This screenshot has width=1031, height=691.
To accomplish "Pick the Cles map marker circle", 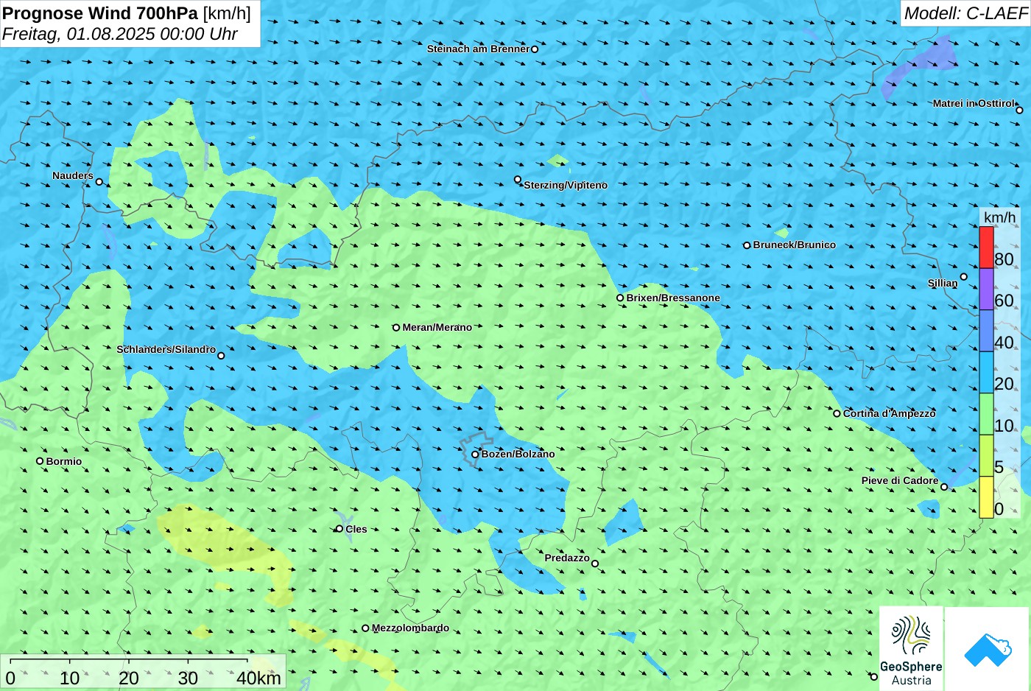I will 339,529.
